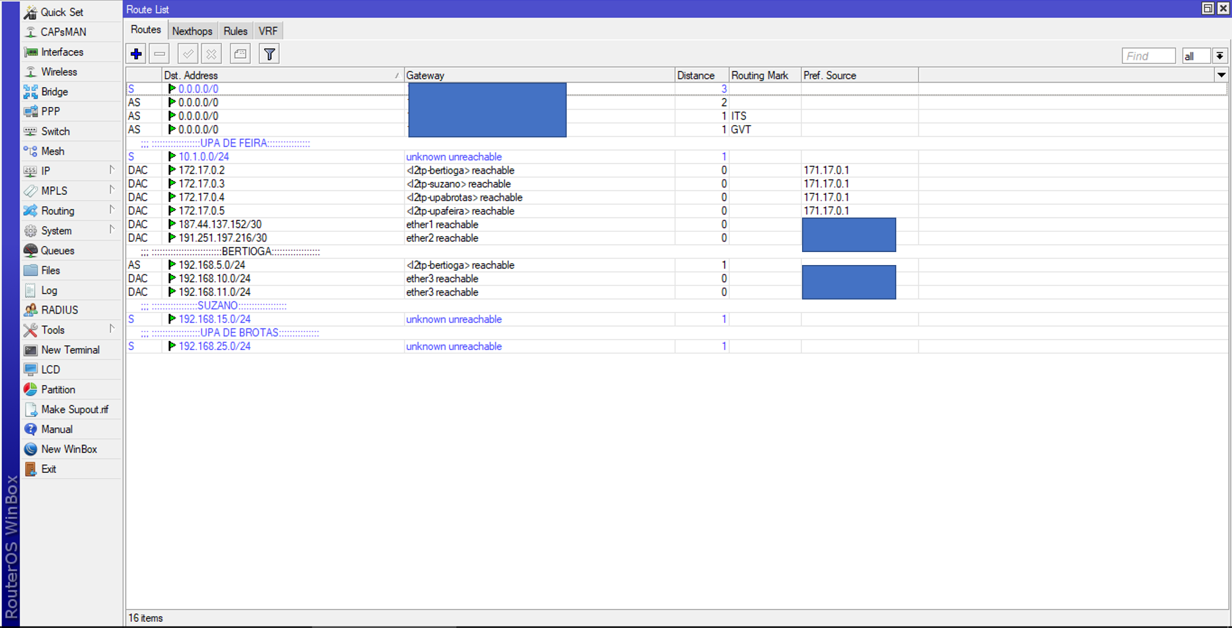The height and width of the screenshot is (628, 1232).
Task: Open the Manual help icon
Action: point(30,430)
